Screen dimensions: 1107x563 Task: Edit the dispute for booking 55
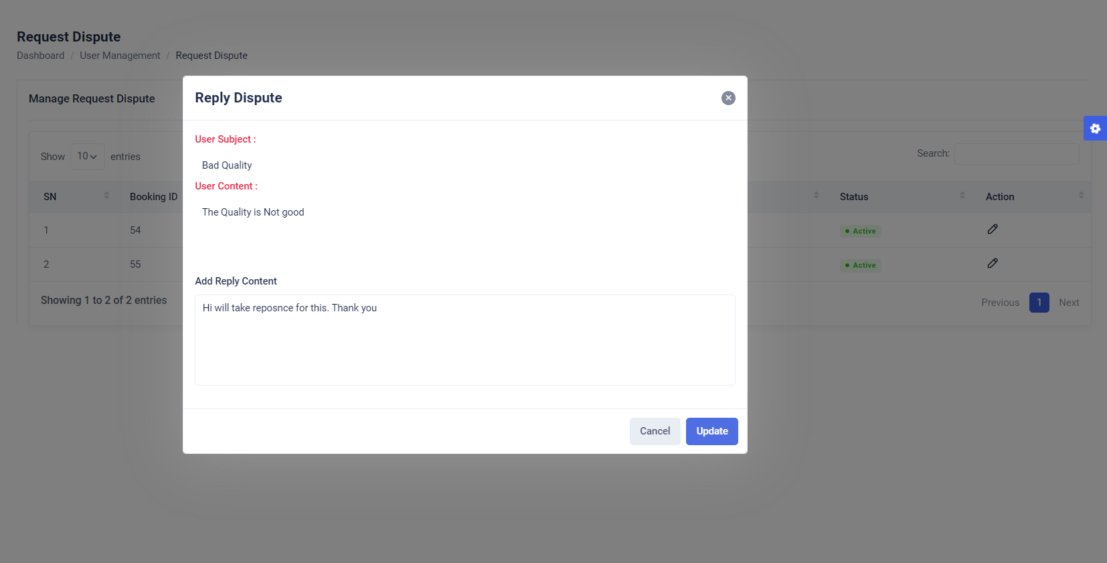point(993,264)
